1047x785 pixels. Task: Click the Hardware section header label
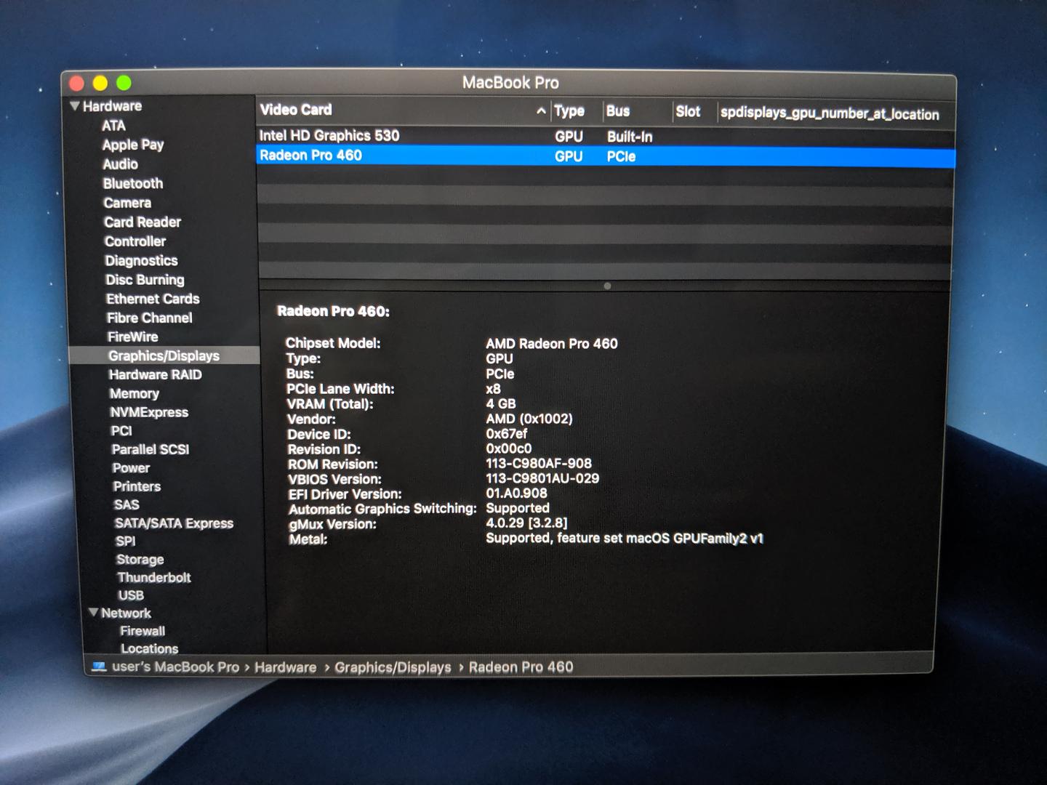click(x=112, y=106)
